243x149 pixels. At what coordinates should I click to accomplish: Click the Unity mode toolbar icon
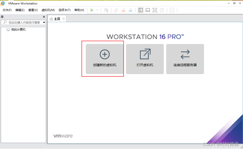tap(162, 10)
